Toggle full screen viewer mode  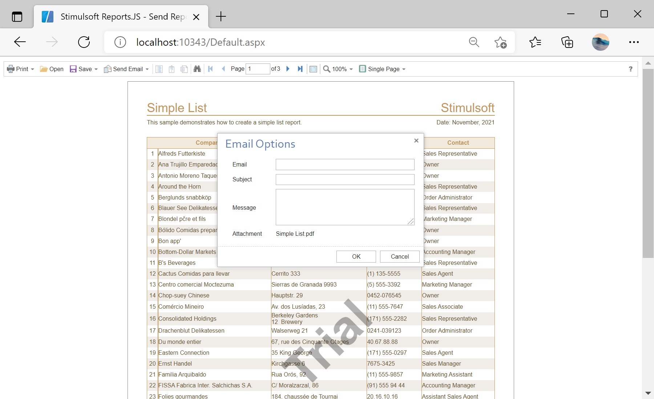click(313, 69)
